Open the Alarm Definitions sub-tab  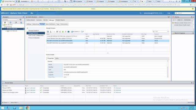50,24
